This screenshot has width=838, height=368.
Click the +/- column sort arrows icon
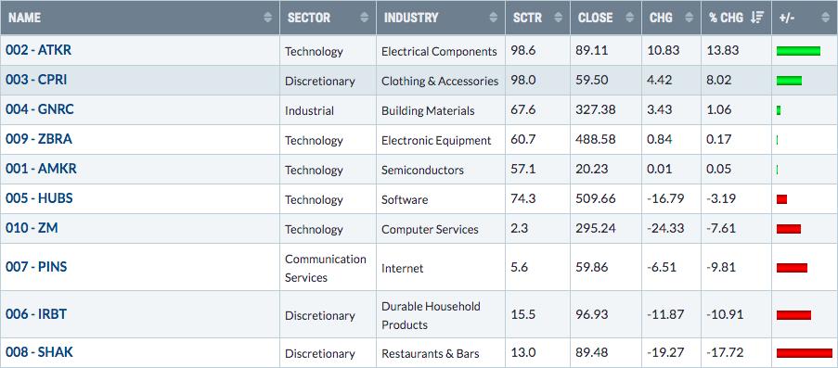coord(825,18)
